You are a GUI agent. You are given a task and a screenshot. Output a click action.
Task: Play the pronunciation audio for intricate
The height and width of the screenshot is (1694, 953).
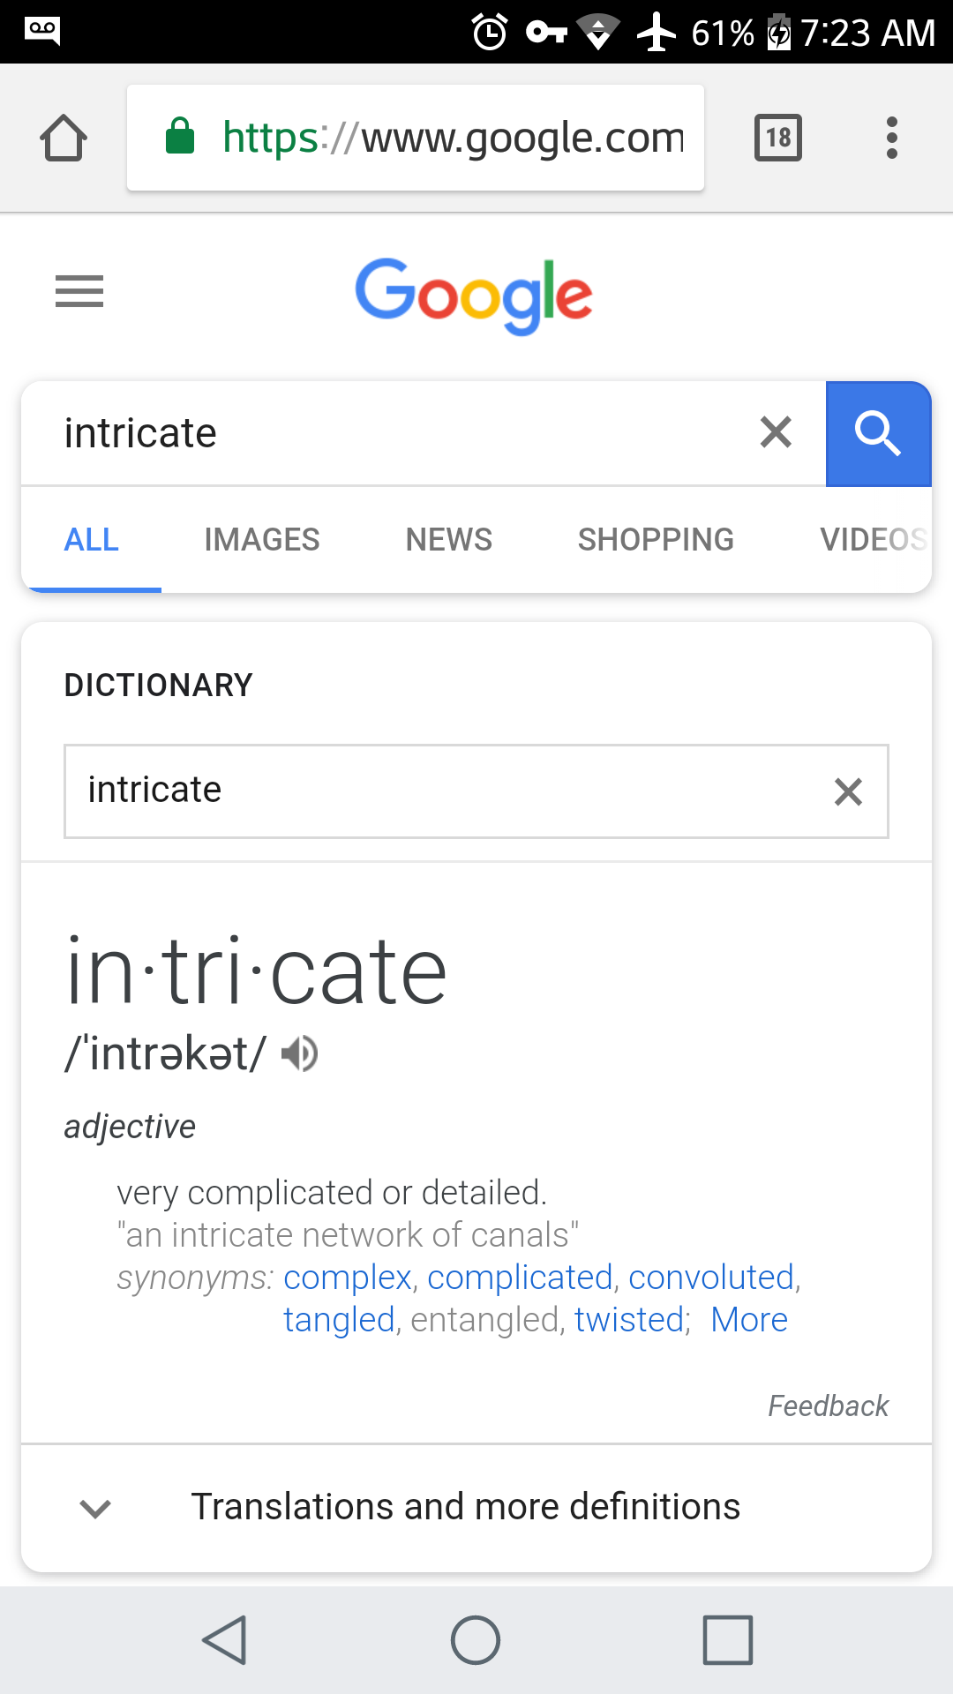click(x=300, y=1053)
